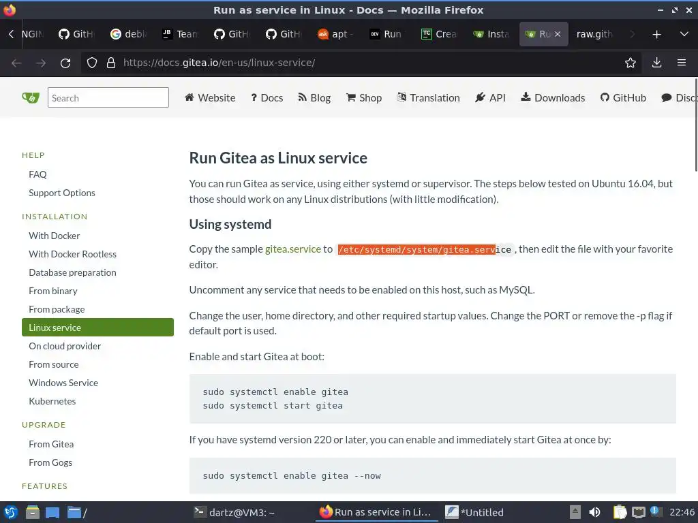Viewport: 698px width, 523px height.
Task: Open On cloud provider page
Action: pyautogui.click(x=65, y=346)
